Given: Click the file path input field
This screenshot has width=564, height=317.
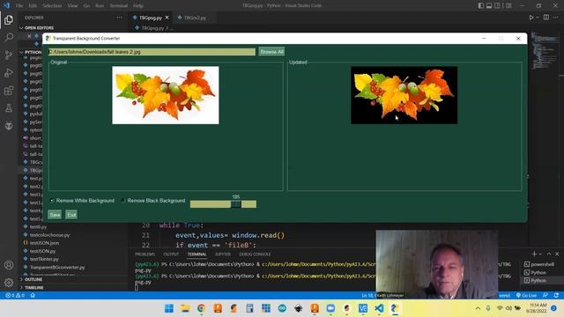Looking at the screenshot, I should [x=152, y=52].
